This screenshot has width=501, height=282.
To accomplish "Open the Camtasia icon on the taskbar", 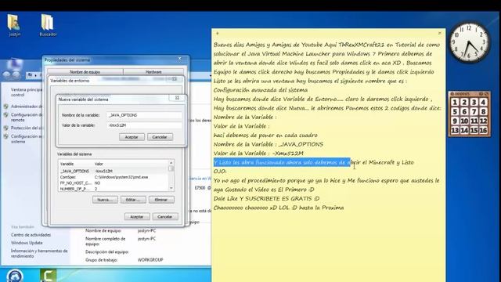I will click(x=49, y=276).
